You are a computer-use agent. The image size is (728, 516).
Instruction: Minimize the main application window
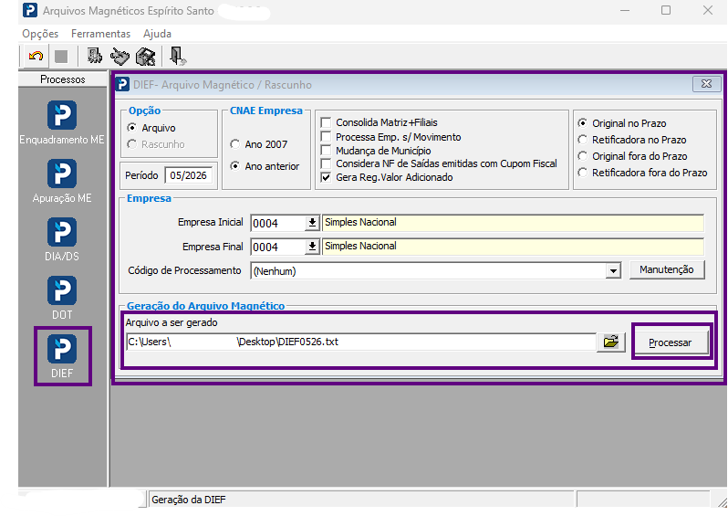tap(625, 10)
